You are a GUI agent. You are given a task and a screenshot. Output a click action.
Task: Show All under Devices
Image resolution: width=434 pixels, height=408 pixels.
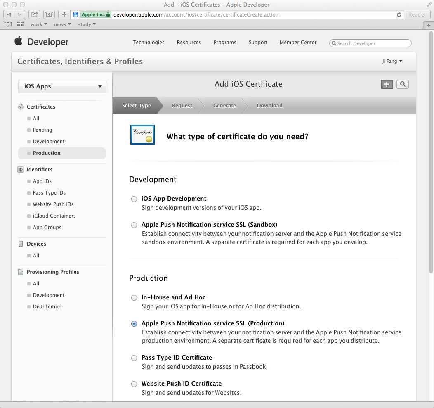coord(36,256)
